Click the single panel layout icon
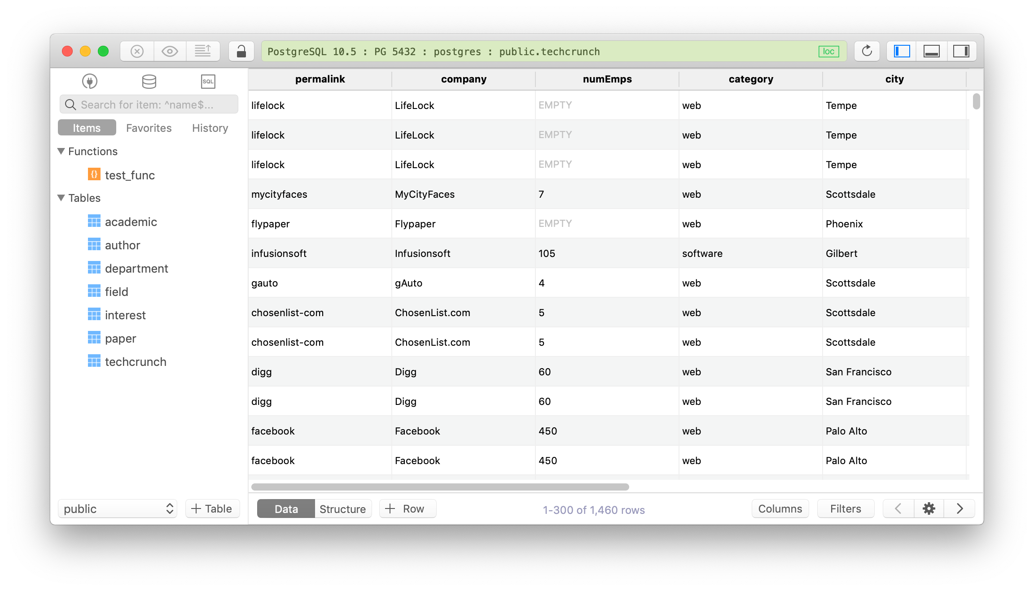This screenshot has height=591, width=1034. (902, 51)
